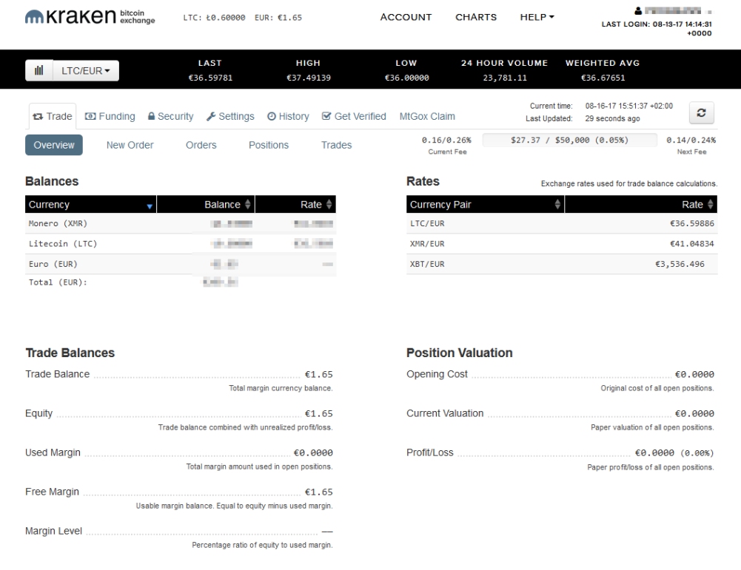Open the CHARTS page

click(476, 18)
